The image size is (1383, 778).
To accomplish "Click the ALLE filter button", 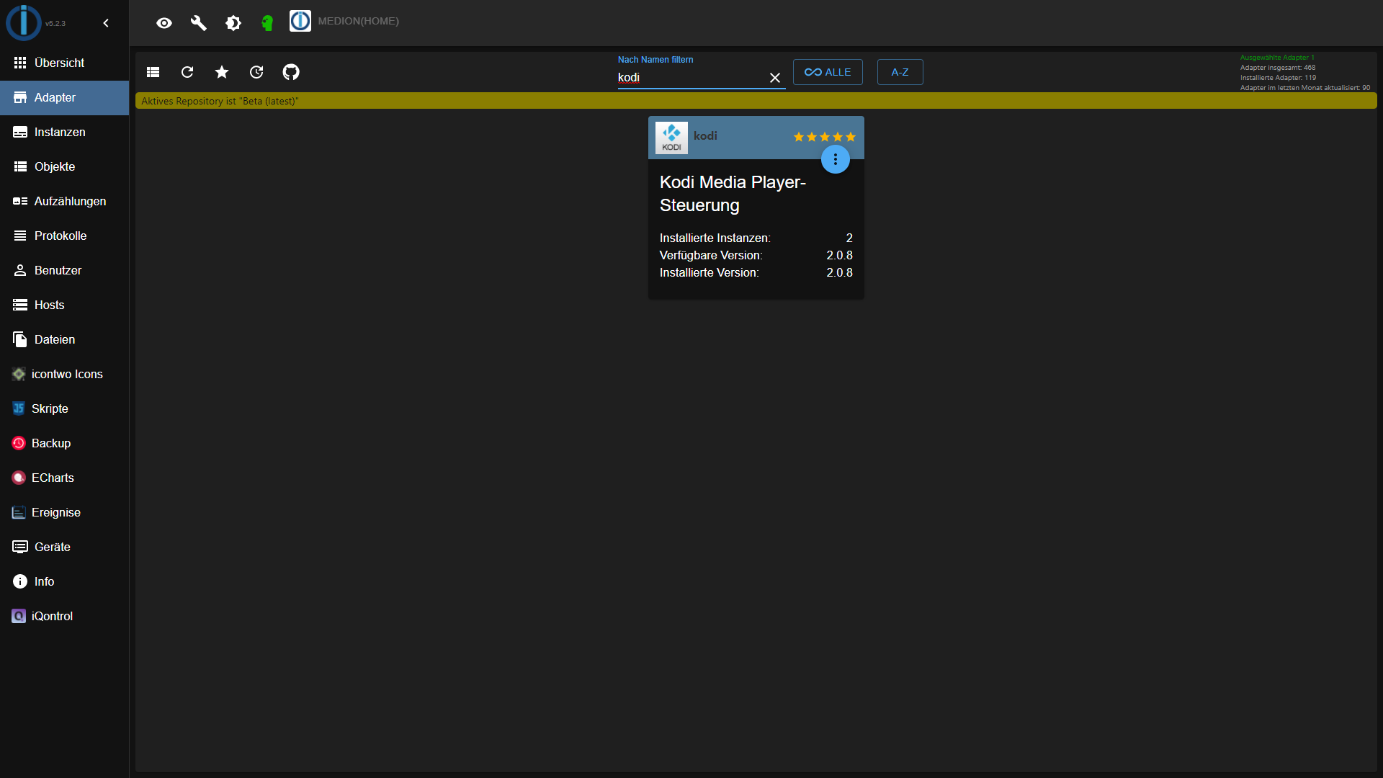I will pos(828,72).
